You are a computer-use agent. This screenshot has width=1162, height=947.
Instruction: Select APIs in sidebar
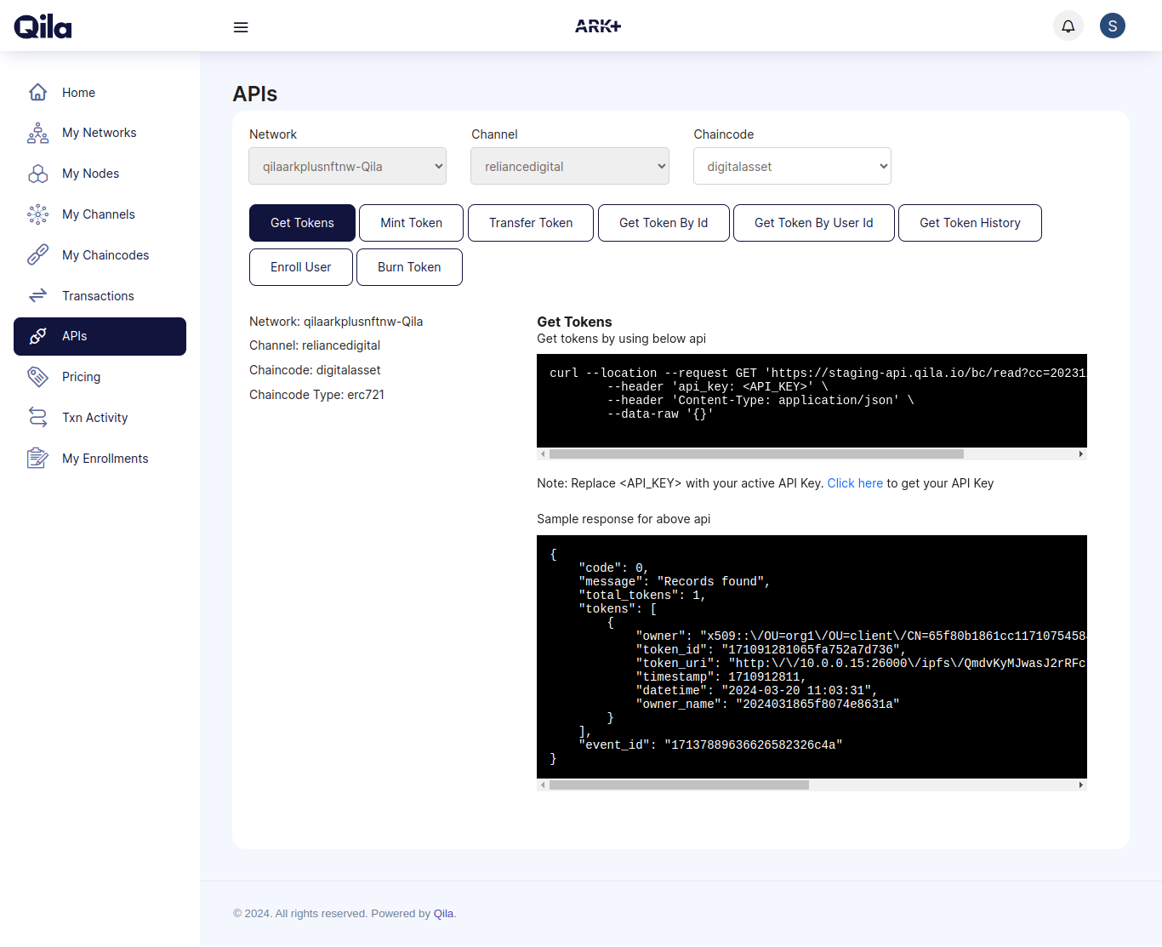100,336
